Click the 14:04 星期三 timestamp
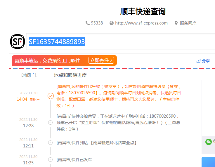Viewport: 215px width, 167px height. (x=28, y=99)
